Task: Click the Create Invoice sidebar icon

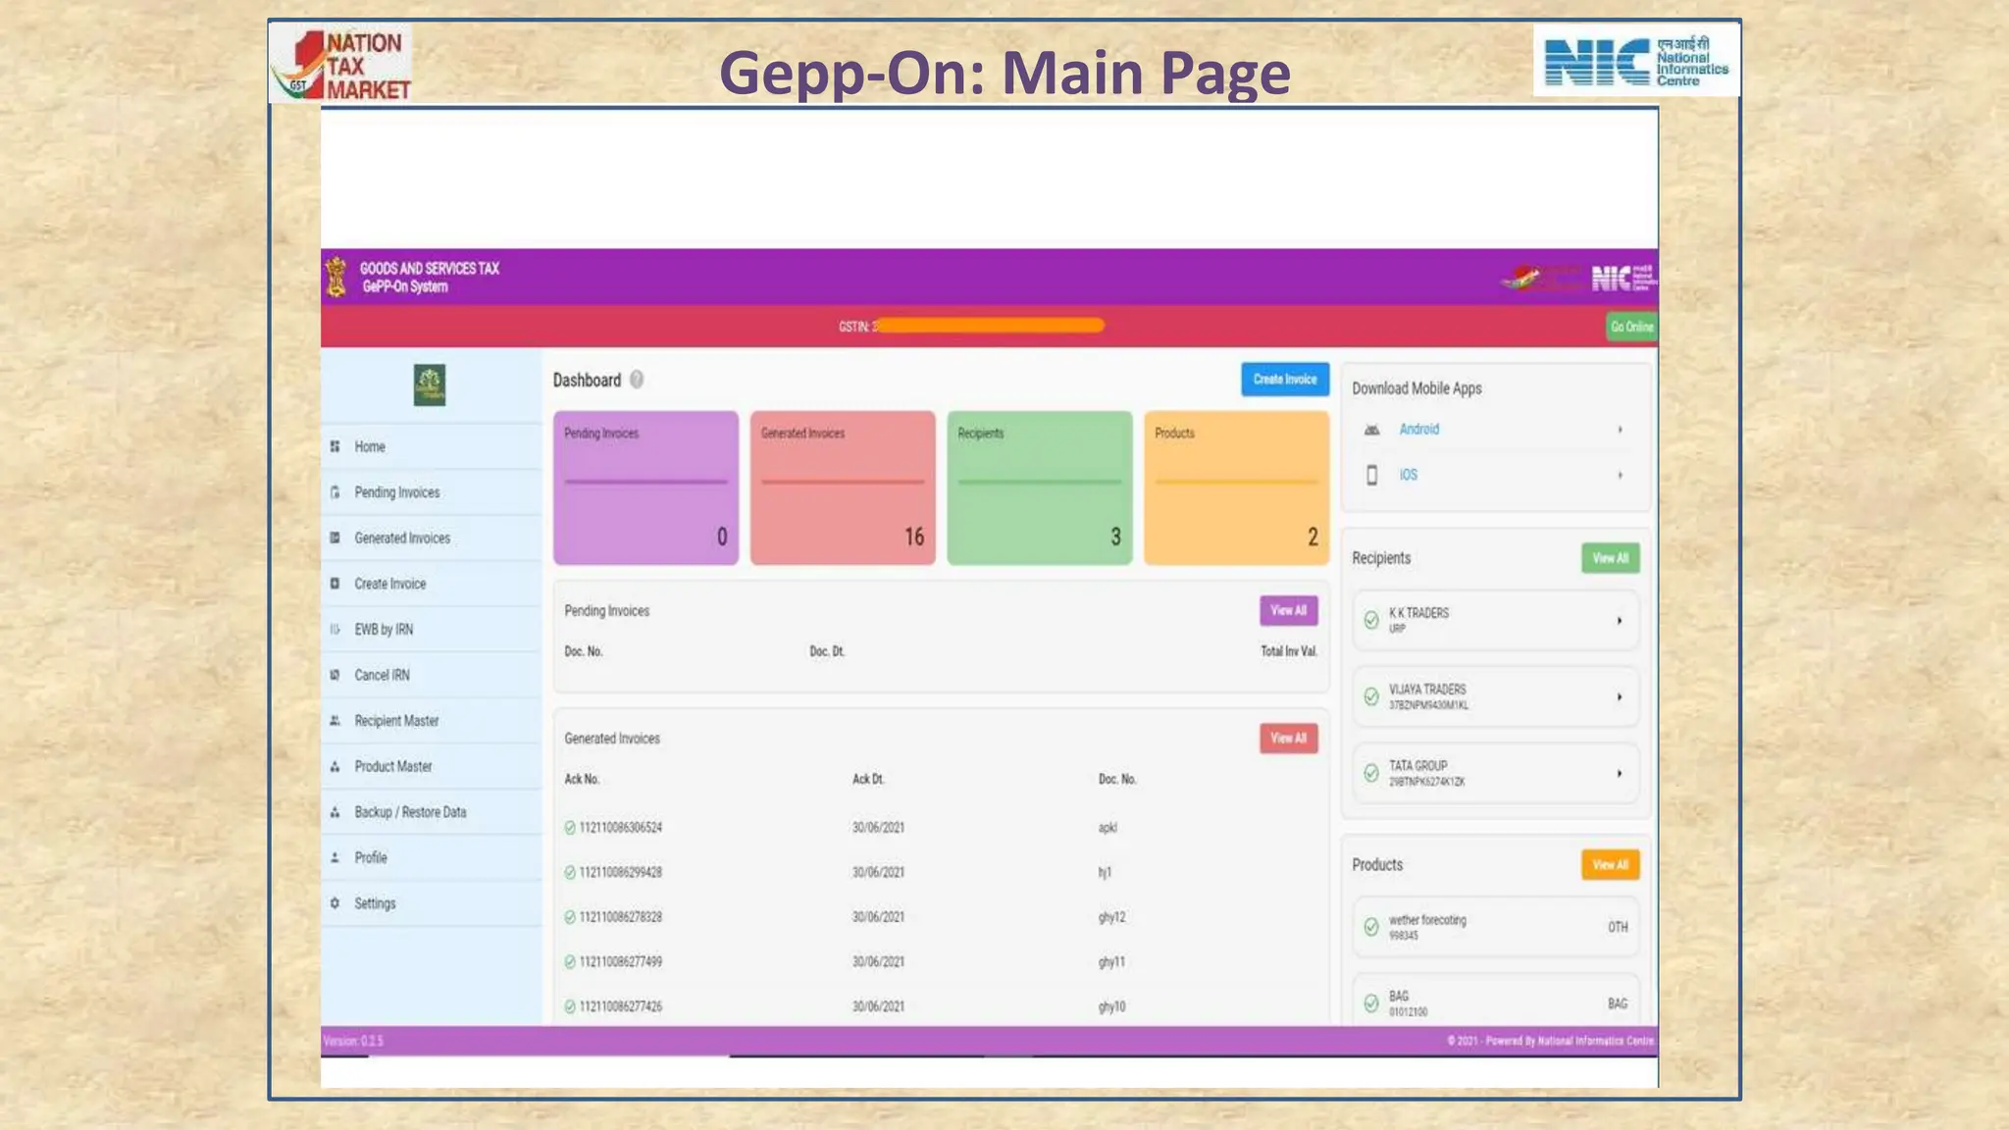Action: tap(335, 584)
